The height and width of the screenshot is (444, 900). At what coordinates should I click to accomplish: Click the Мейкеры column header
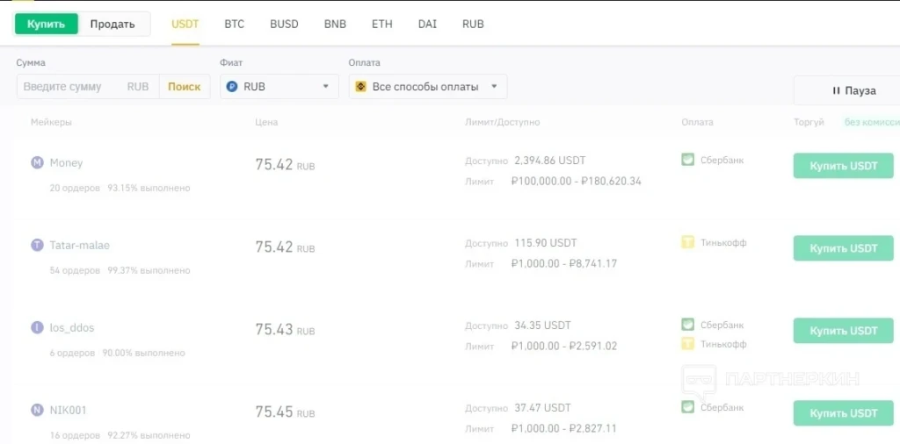(x=51, y=122)
